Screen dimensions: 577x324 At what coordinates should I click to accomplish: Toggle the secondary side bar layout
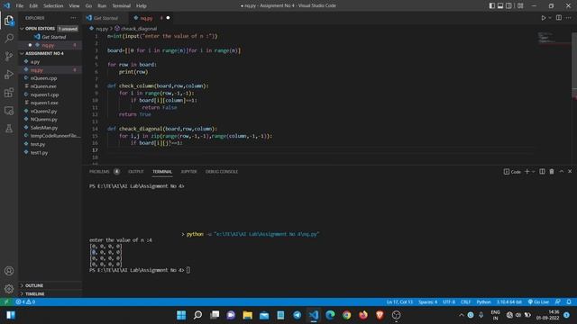508,5
